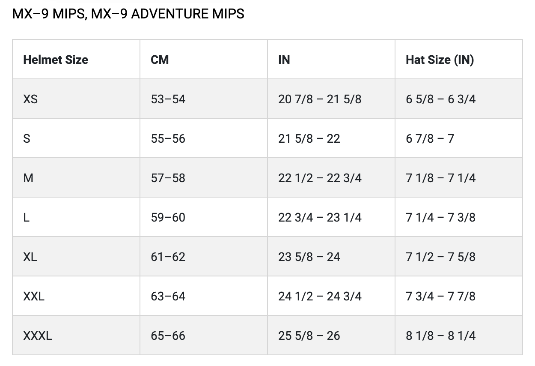The width and height of the screenshot is (535, 366).
Task: Click hat size 7 3/4 – 7 7/8
Action: [440, 296]
